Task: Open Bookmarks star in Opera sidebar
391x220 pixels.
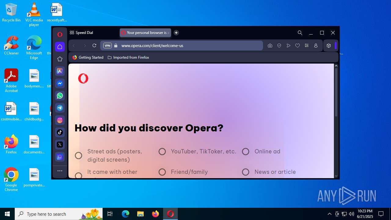Action: pos(60,59)
